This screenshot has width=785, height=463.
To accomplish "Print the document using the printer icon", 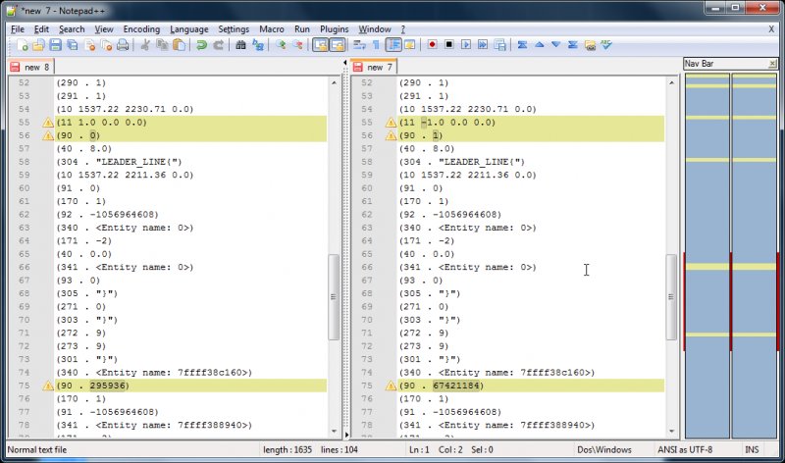I will coord(123,45).
